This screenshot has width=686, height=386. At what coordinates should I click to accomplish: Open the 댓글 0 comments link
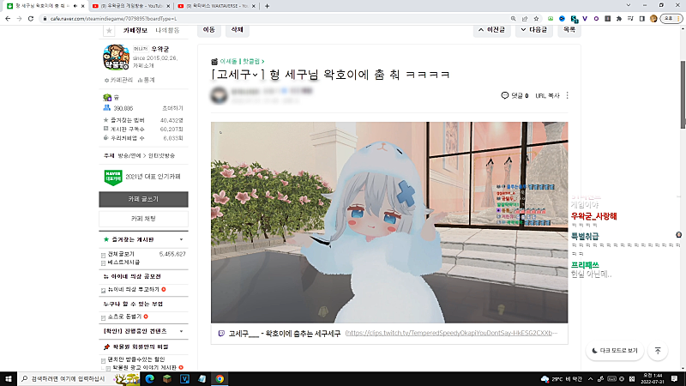[x=515, y=95]
